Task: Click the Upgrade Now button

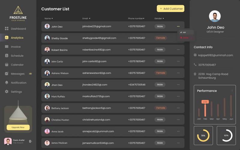Action: [x=18, y=127]
